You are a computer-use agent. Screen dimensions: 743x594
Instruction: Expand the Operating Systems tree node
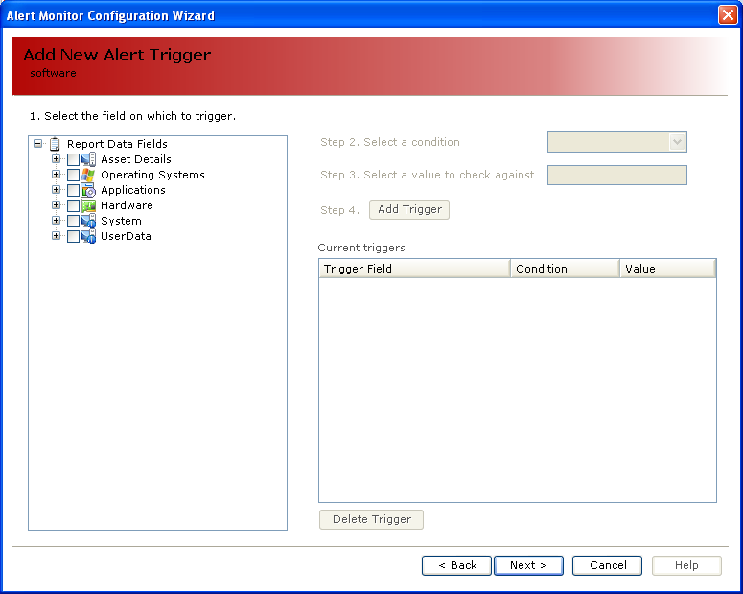(x=56, y=174)
